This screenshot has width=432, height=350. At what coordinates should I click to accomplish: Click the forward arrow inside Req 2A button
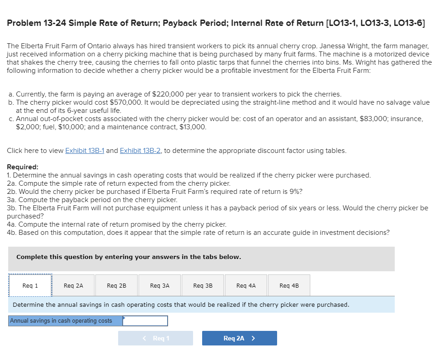(253, 338)
